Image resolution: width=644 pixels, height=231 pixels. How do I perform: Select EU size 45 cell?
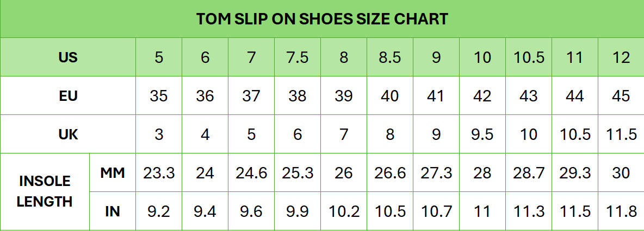click(621, 96)
